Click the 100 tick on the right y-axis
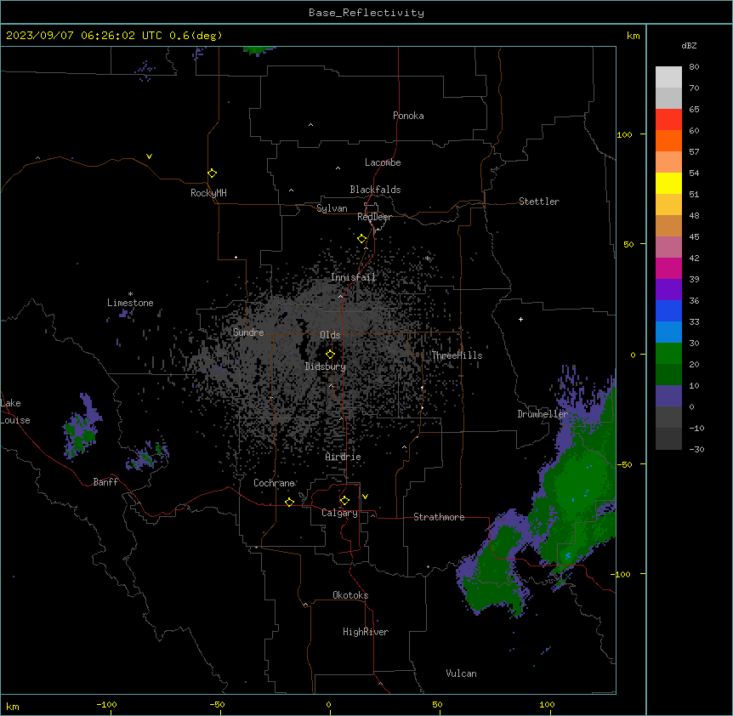 tap(624, 134)
